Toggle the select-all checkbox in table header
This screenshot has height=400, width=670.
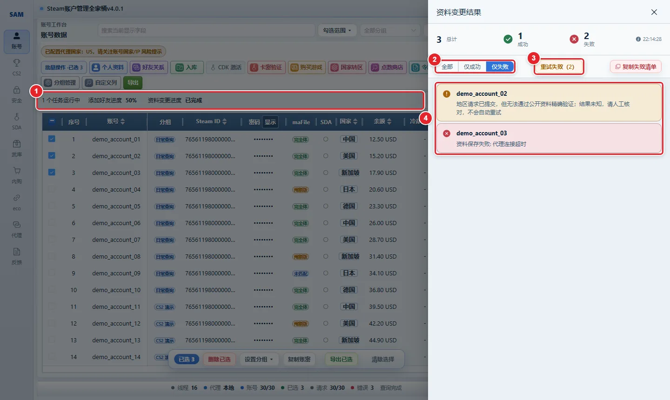(52, 121)
